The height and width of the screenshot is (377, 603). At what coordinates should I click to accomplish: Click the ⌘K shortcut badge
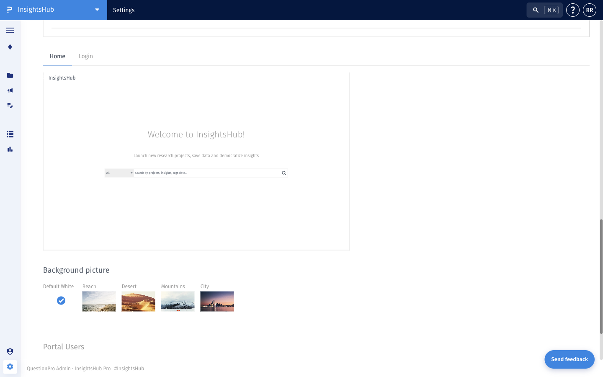point(551,10)
